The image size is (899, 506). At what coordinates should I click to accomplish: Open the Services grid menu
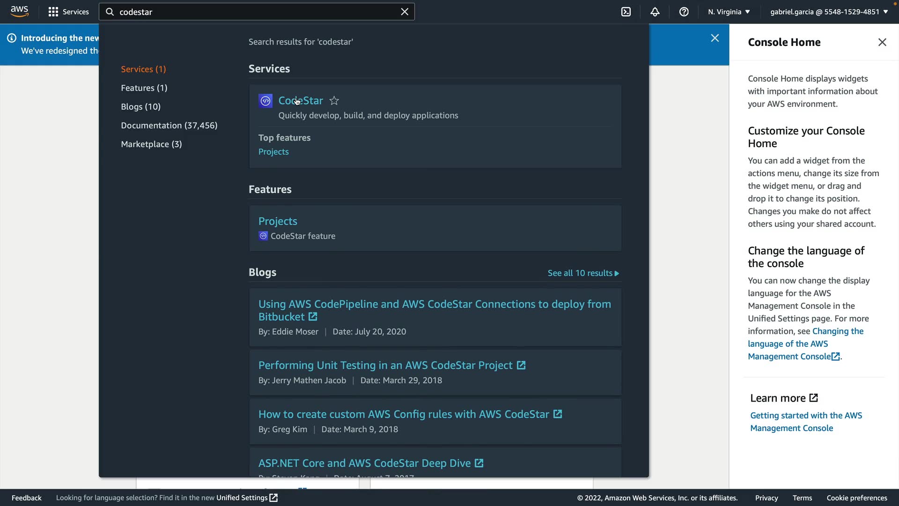[x=68, y=12]
